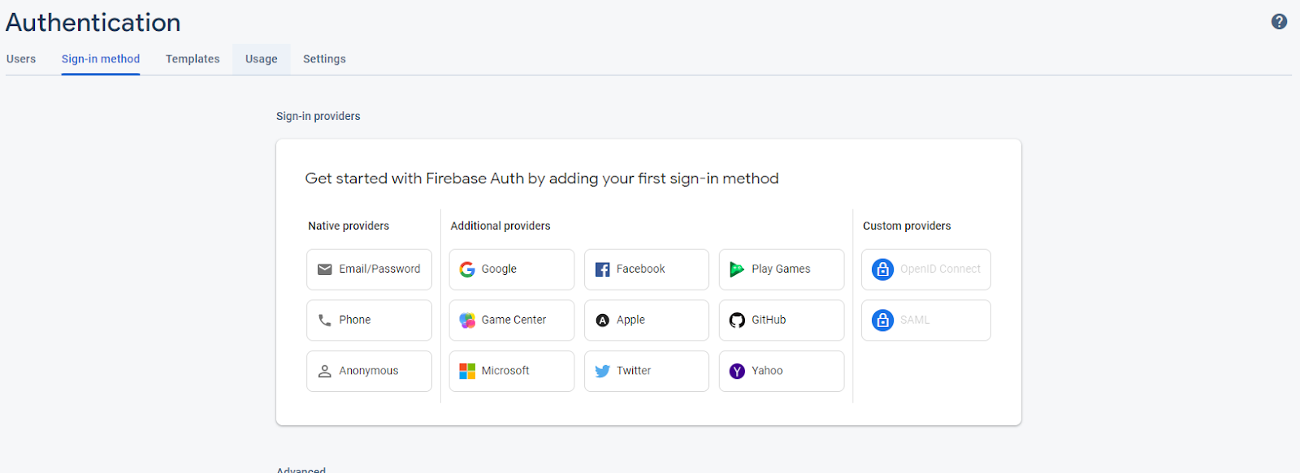Choose Email/Password sign-in provider
Image resolution: width=1300 pixels, height=473 pixels.
(x=369, y=269)
